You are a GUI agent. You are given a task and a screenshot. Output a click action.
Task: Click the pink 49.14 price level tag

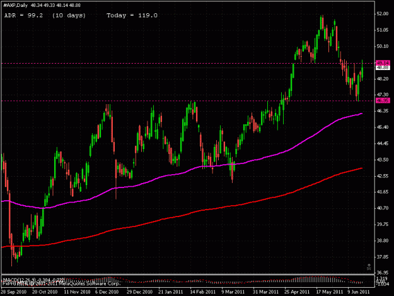383,62
